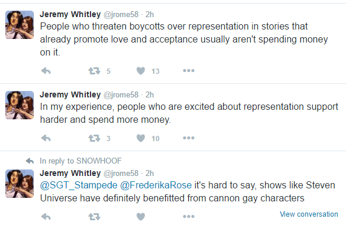
Task: Retweet the 'In my experience' tweet
Action: click(x=95, y=138)
